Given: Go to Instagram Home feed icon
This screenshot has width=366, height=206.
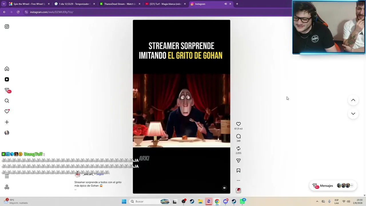Looking at the screenshot, I should tap(7, 69).
